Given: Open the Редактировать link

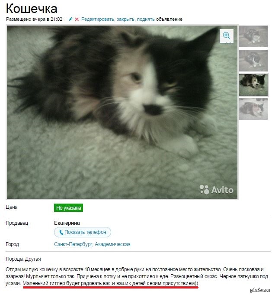Looking at the screenshot, I should pos(98,19).
